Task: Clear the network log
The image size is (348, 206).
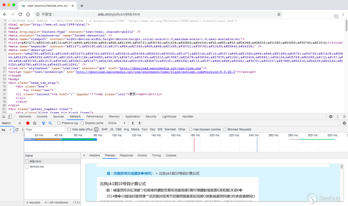Action: click(x=35, y=123)
